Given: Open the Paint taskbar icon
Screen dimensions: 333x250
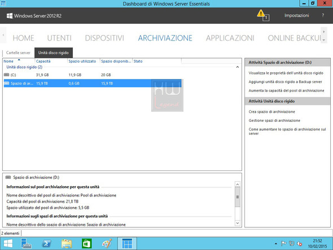Looking at the screenshot, I should [107, 243].
